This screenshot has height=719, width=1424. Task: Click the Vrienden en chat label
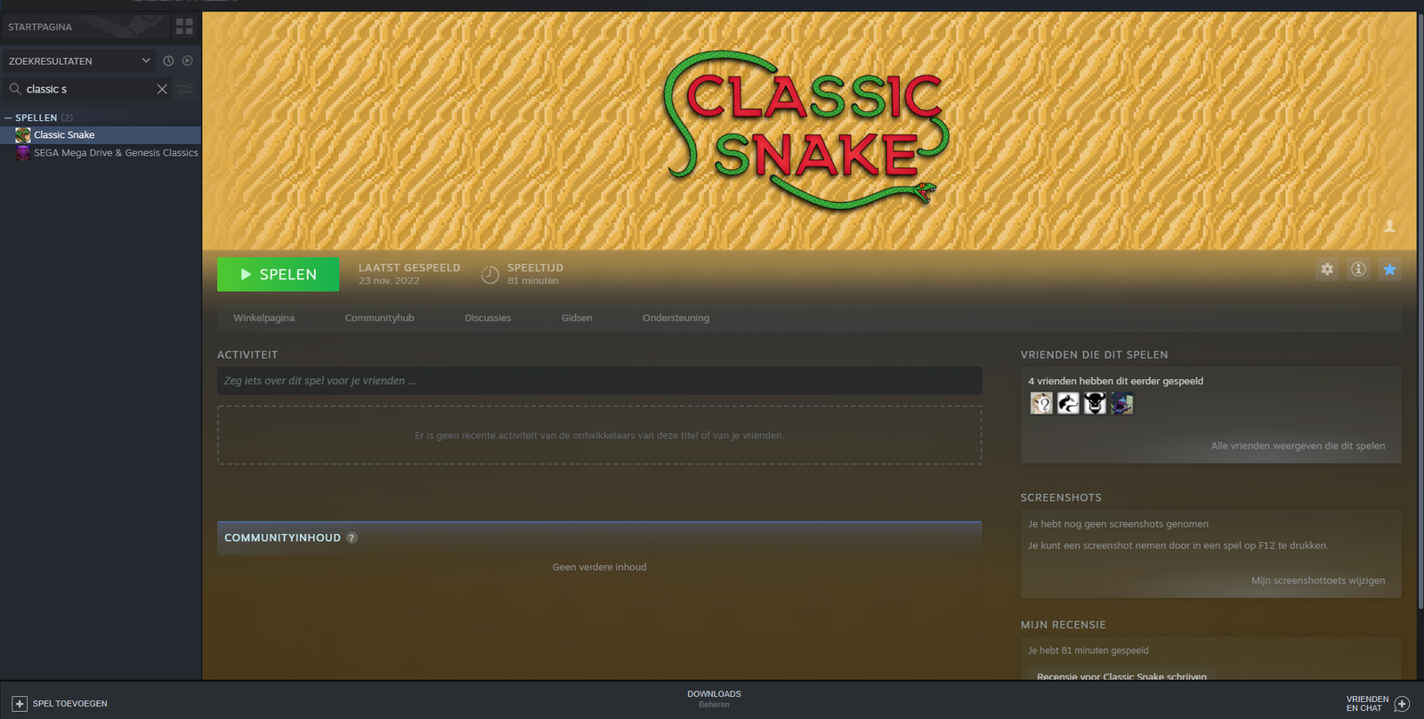point(1367,704)
